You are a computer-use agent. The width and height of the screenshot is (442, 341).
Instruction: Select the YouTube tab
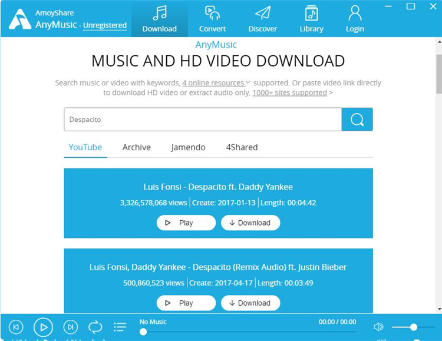point(85,147)
